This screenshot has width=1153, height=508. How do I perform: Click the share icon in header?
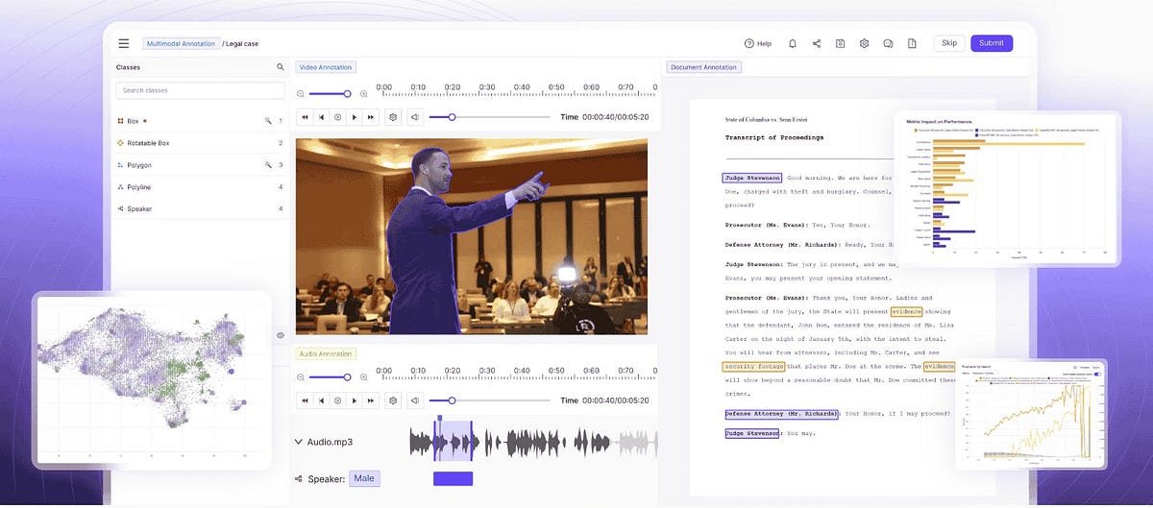pos(817,43)
